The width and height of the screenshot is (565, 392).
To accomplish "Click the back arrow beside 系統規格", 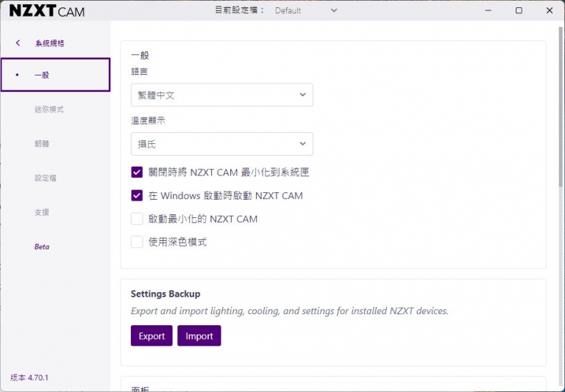I will click(x=18, y=43).
